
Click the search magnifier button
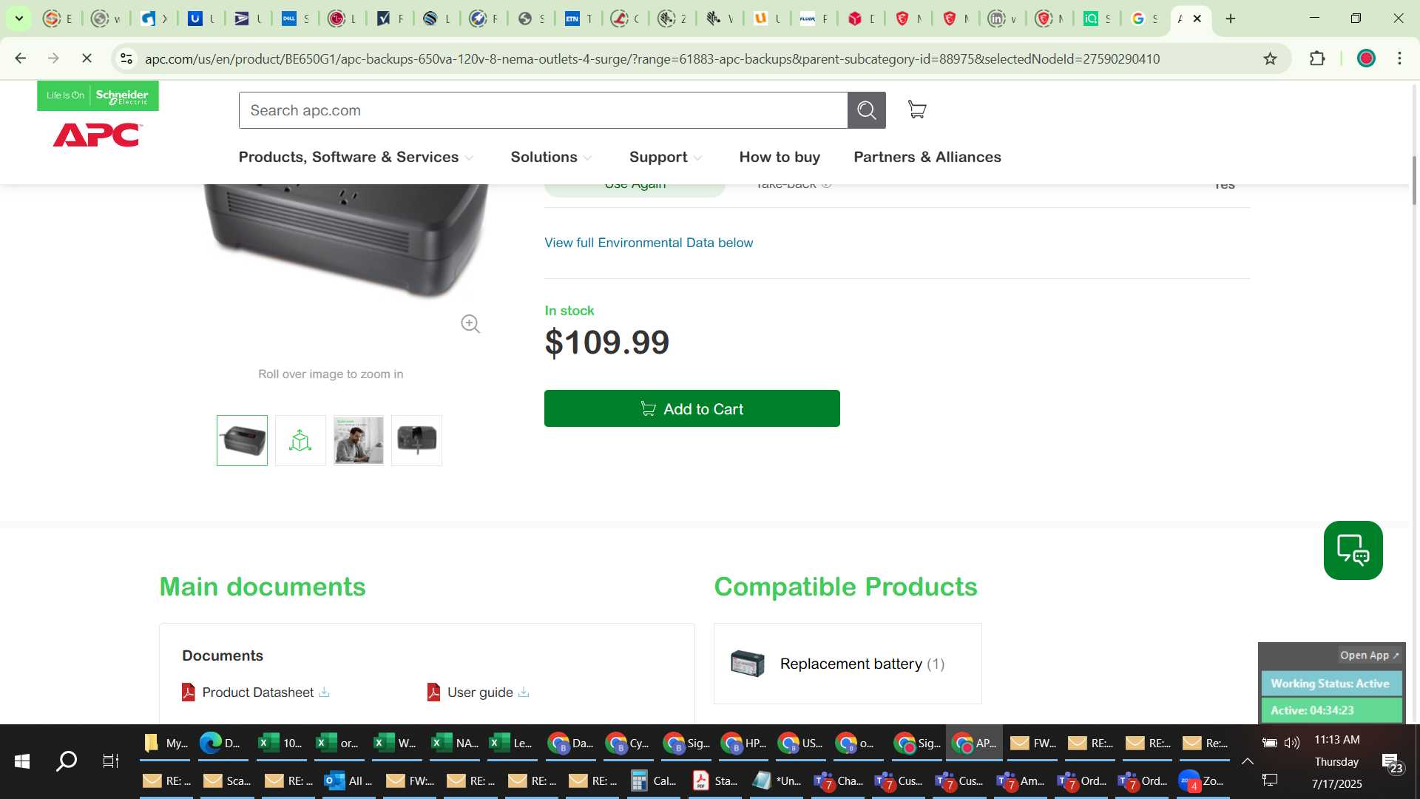[x=866, y=110]
